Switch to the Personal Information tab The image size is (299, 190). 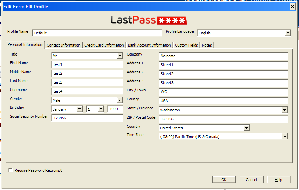pyautogui.click(x=25, y=45)
